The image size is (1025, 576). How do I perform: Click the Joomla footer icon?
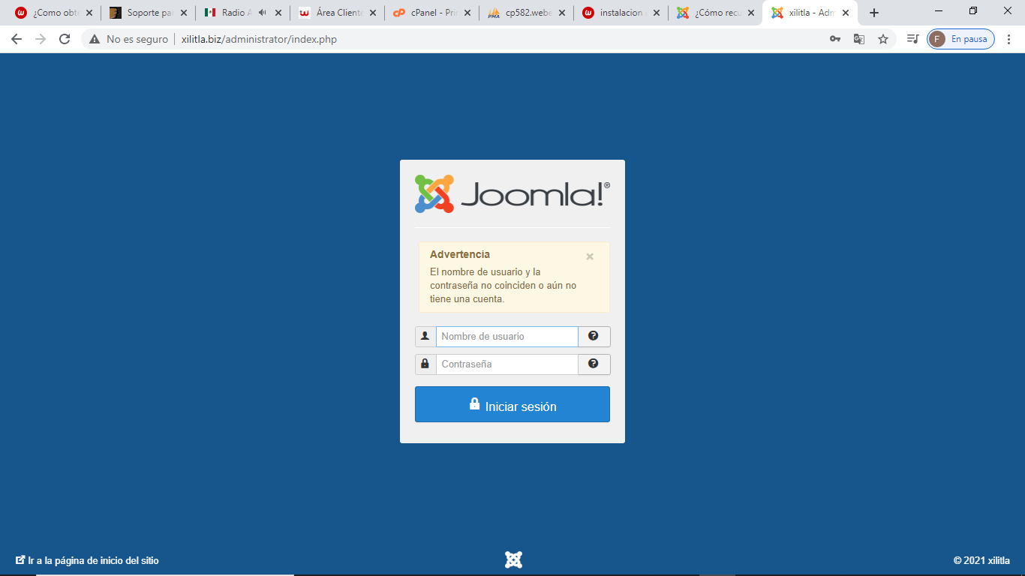(513, 559)
